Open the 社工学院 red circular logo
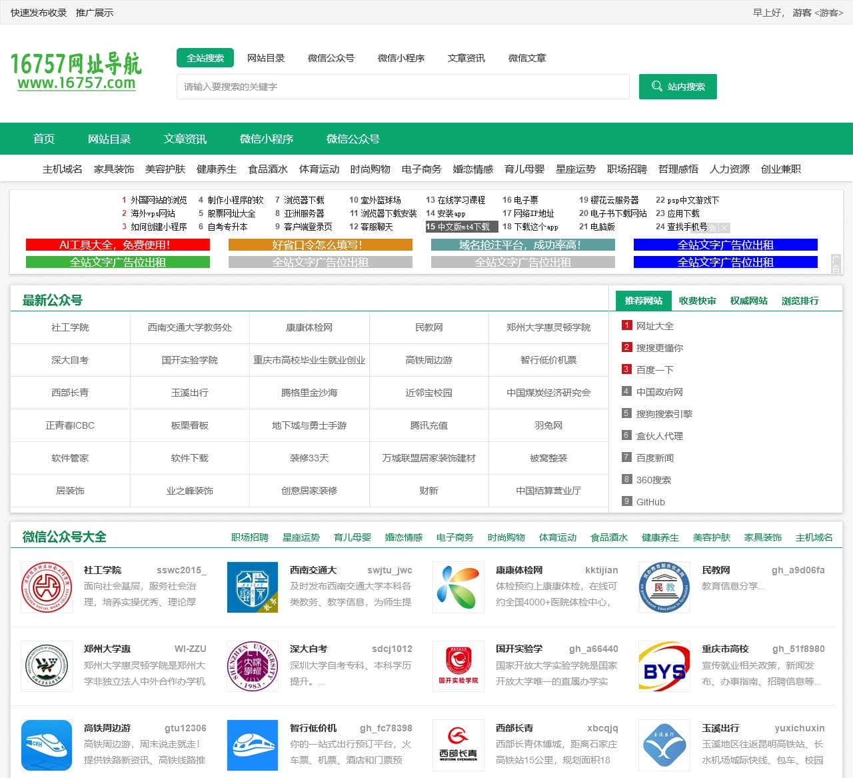The width and height of the screenshot is (853, 778). 46,587
